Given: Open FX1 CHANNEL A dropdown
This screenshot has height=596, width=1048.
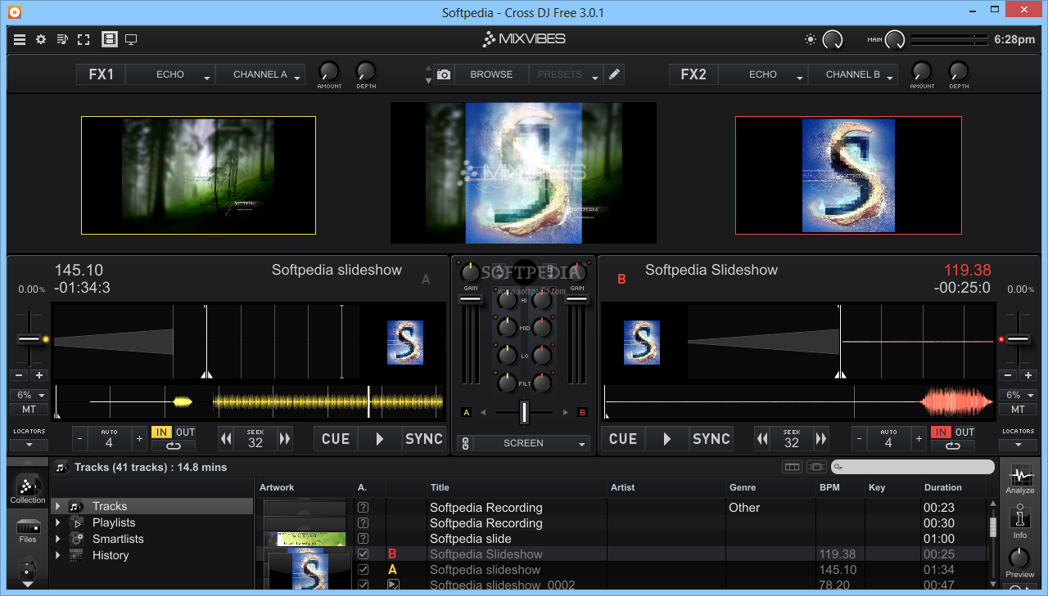Looking at the screenshot, I should (260, 74).
